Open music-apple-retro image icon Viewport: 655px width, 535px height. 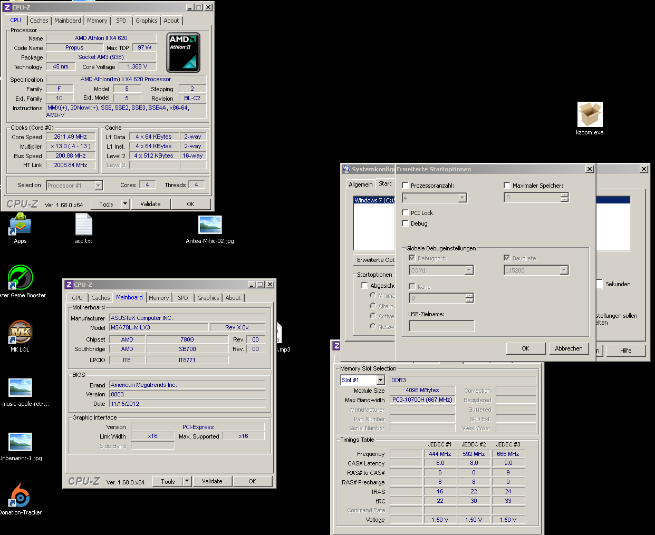click(x=21, y=387)
